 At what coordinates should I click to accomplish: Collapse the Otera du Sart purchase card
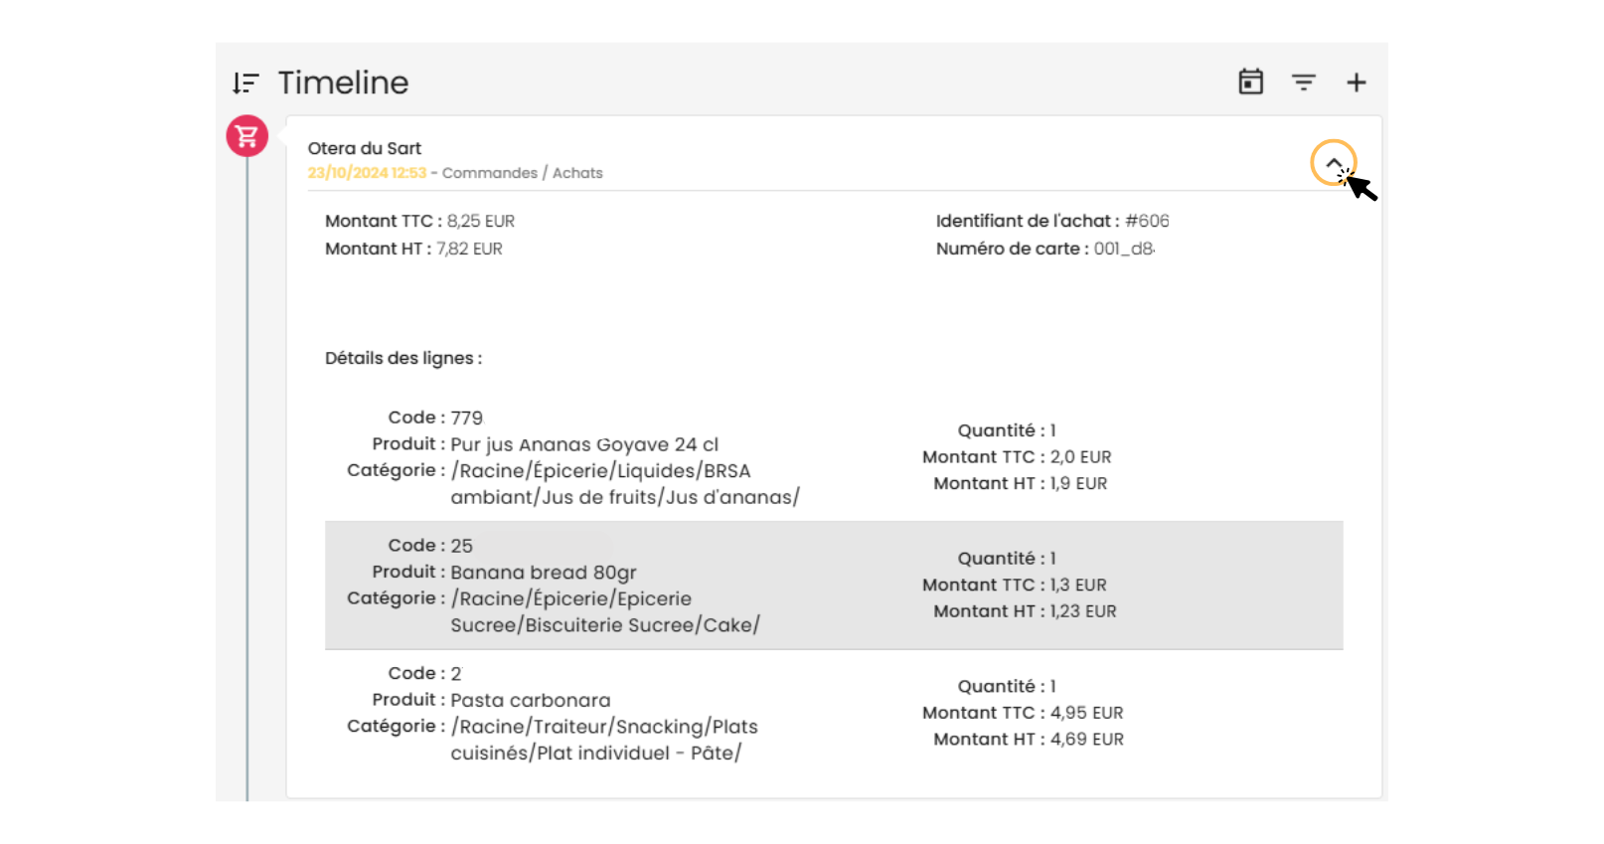[x=1333, y=163]
